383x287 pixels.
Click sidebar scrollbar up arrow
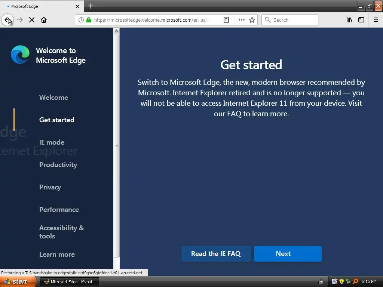[x=117, y=31]
